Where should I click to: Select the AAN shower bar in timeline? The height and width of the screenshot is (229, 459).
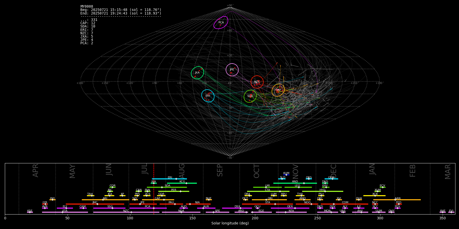click(x=397, y=200)
